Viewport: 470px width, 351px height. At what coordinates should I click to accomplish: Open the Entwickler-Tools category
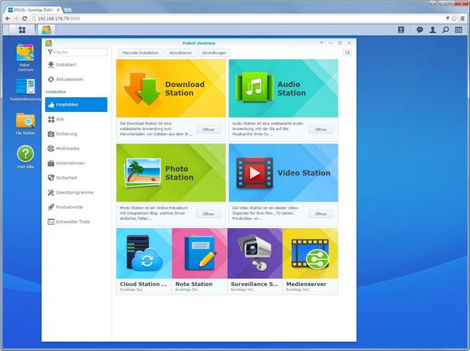pos(76,222)
